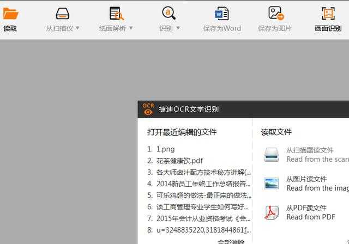
Task: Click the OCR eye logo in dialog title
Action: [x=148, y=109]
